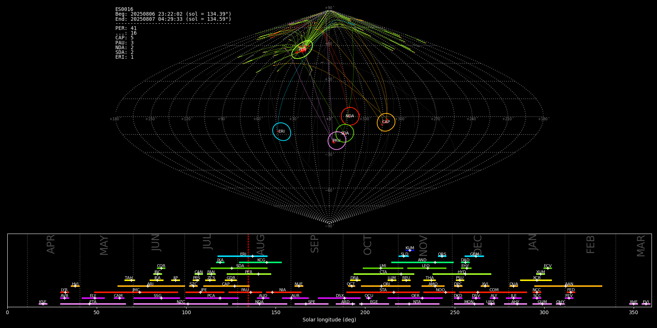Click the cyan ERI radiant circle on map
Screen dimensions: 657x328
pos(282,132)
